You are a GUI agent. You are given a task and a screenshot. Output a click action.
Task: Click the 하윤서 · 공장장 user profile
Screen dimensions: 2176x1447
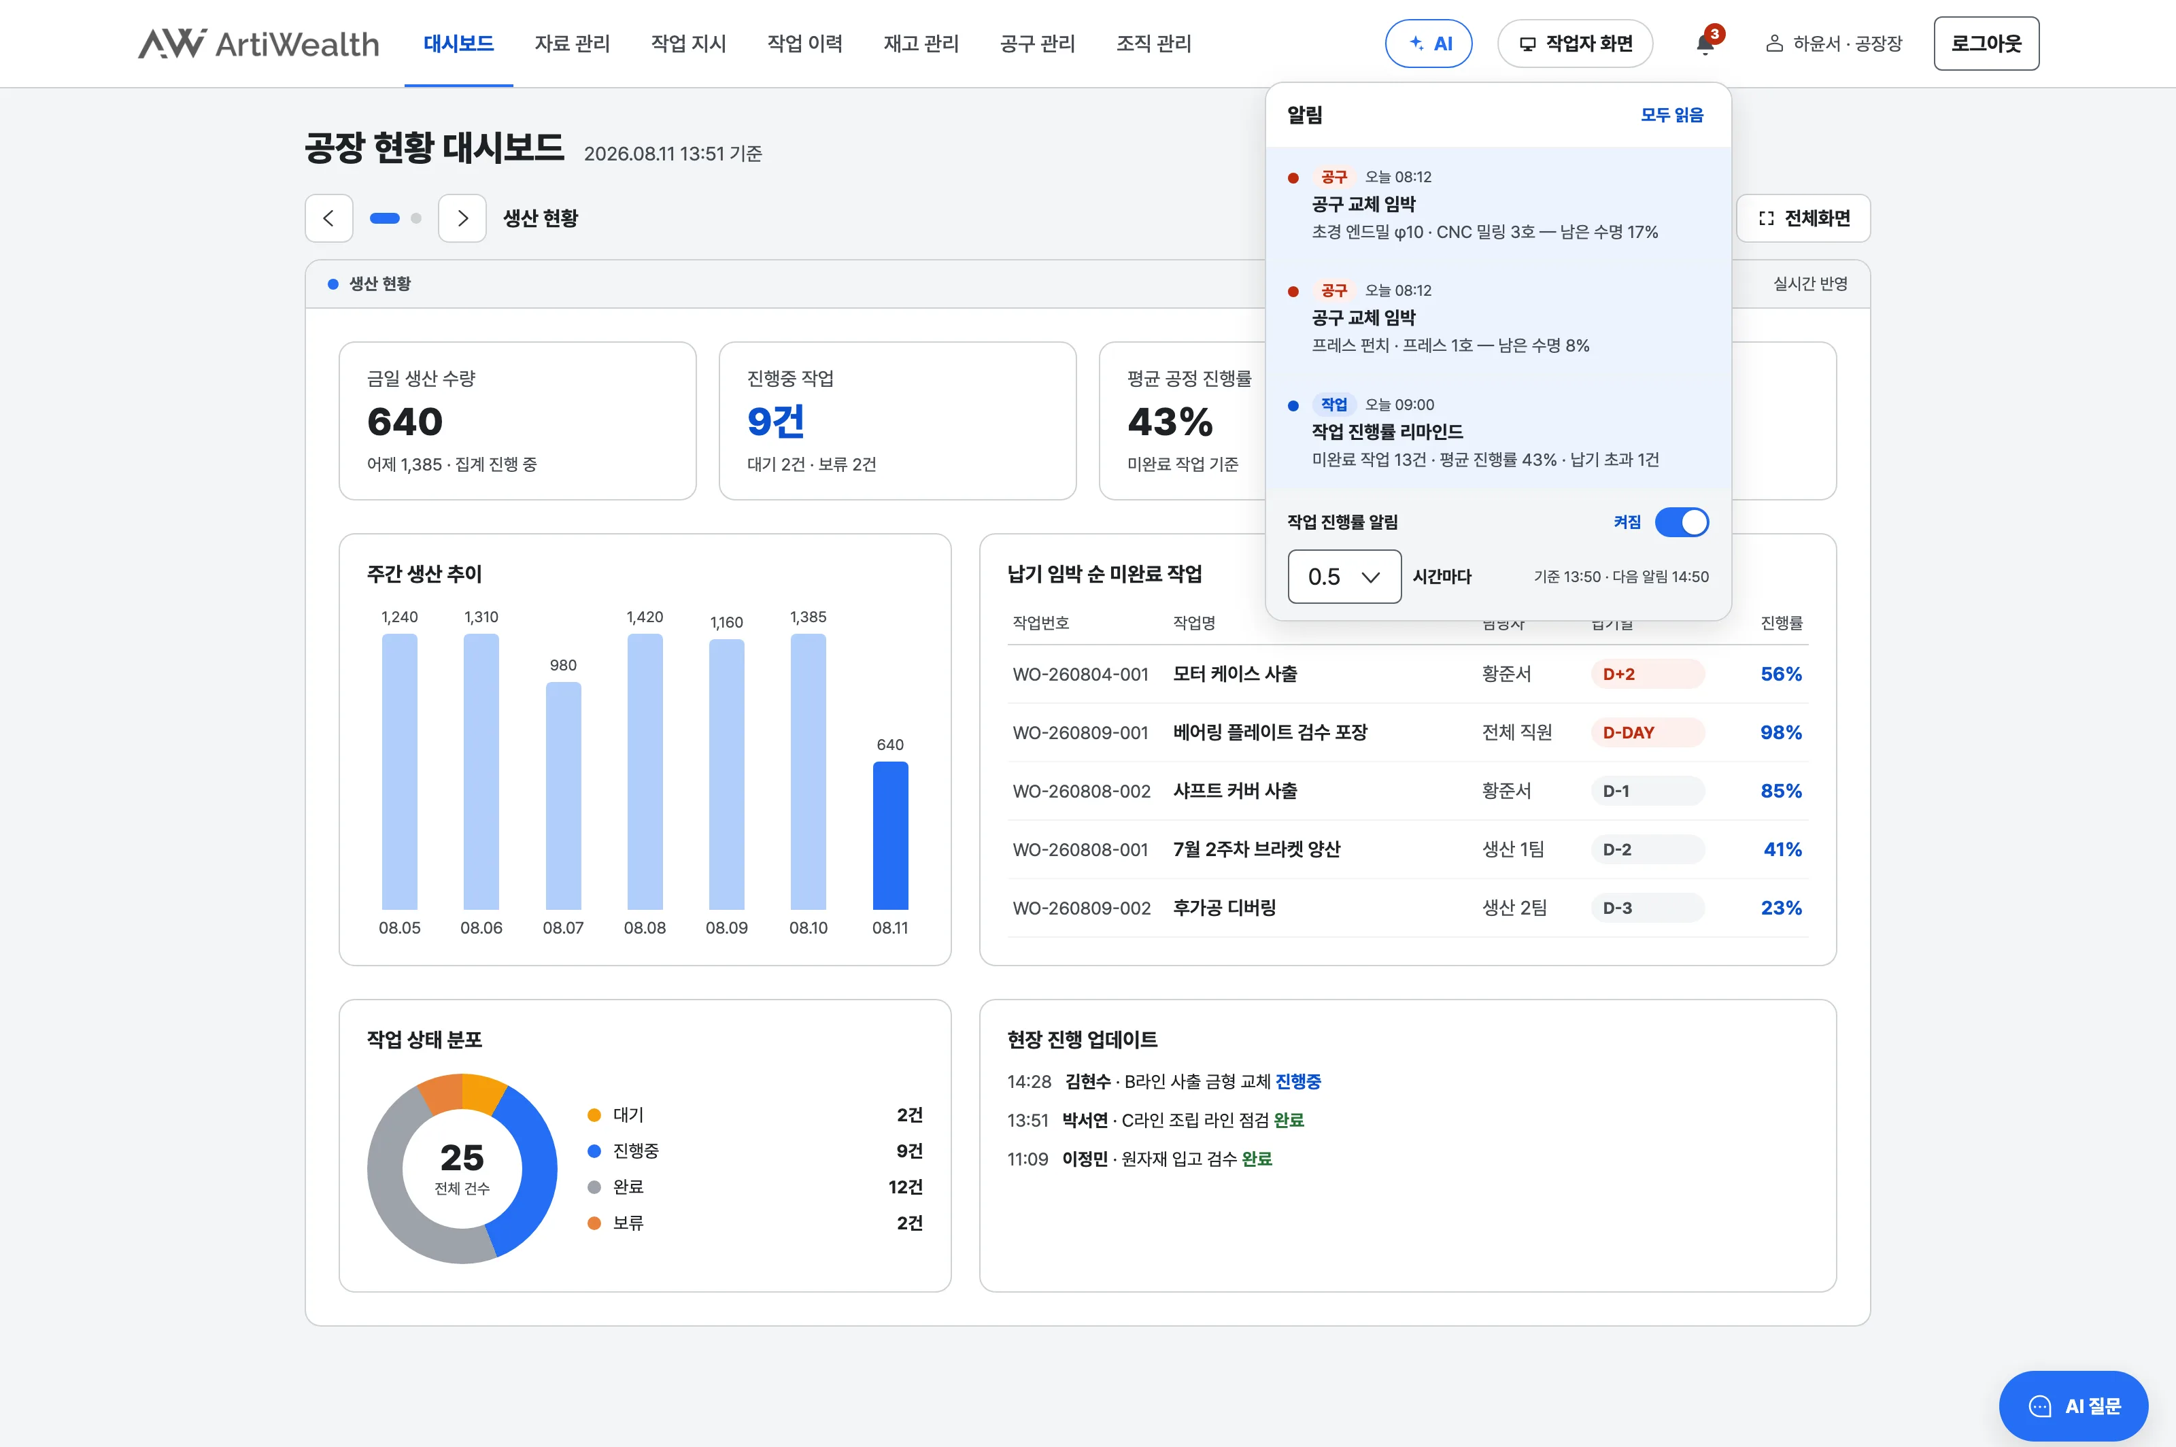(1834, 44)
